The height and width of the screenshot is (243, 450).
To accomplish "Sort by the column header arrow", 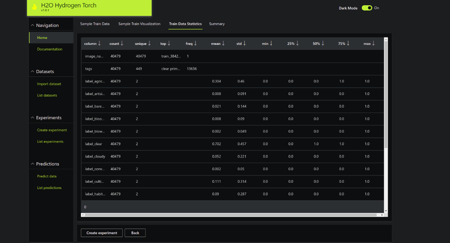I will (x=99, y=43).
